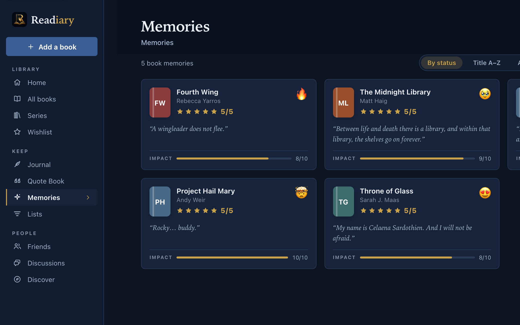Click the Memories sparkle icon
The image size is (520, 325).
pyautogui.click(x=17, y=197)
